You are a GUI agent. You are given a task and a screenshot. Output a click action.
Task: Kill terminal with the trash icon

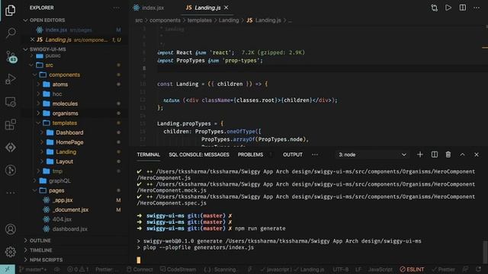(448, 155)
